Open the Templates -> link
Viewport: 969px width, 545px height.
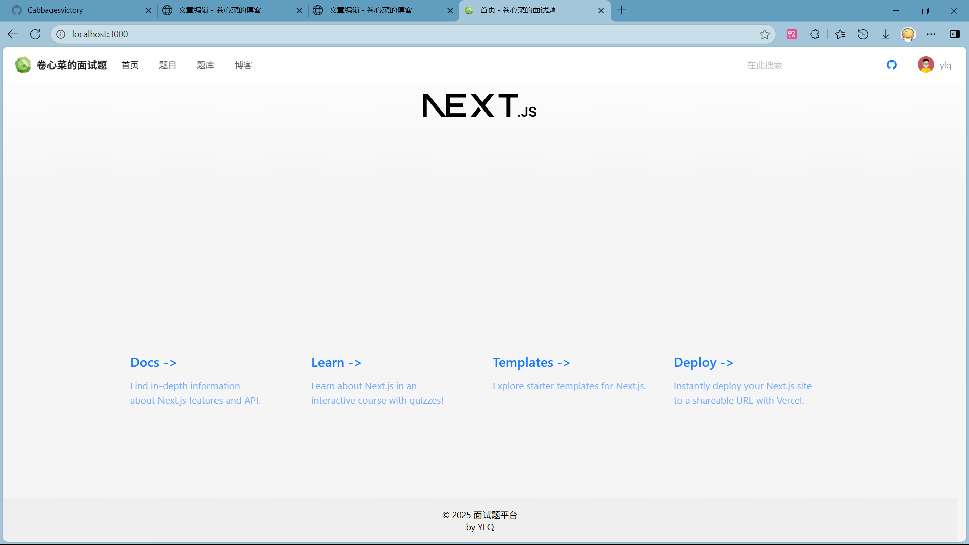point(531,362)
